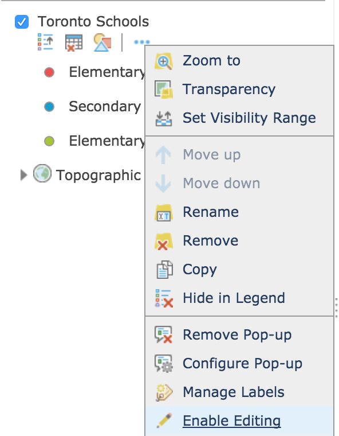
Task: Click the Copy layer icon
Action: [164, 270]
